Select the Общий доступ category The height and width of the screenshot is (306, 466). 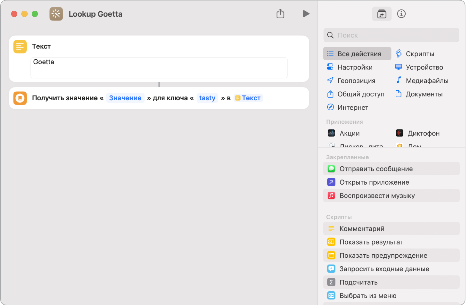coord(355,94)
